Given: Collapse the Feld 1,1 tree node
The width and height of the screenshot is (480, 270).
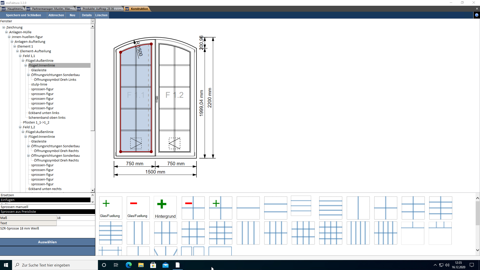Looking at the screenshot, I should pos(20,56).
